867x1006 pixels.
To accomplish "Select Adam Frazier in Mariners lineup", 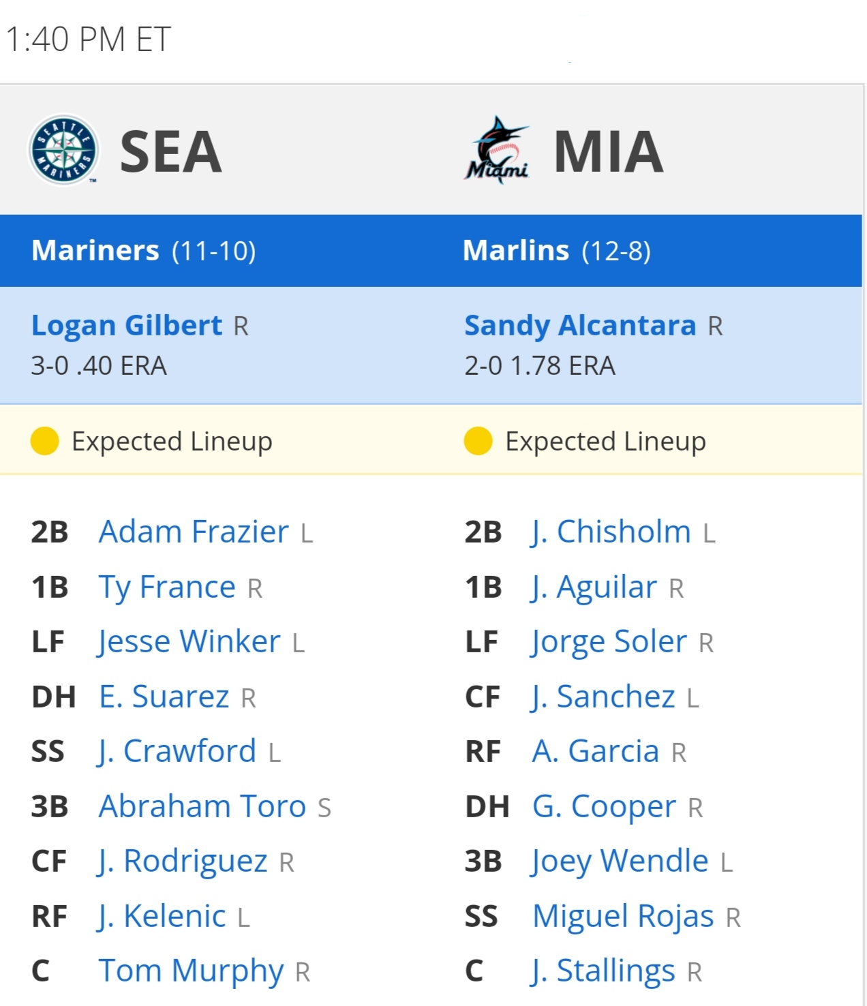I will [x=194, y=532].
